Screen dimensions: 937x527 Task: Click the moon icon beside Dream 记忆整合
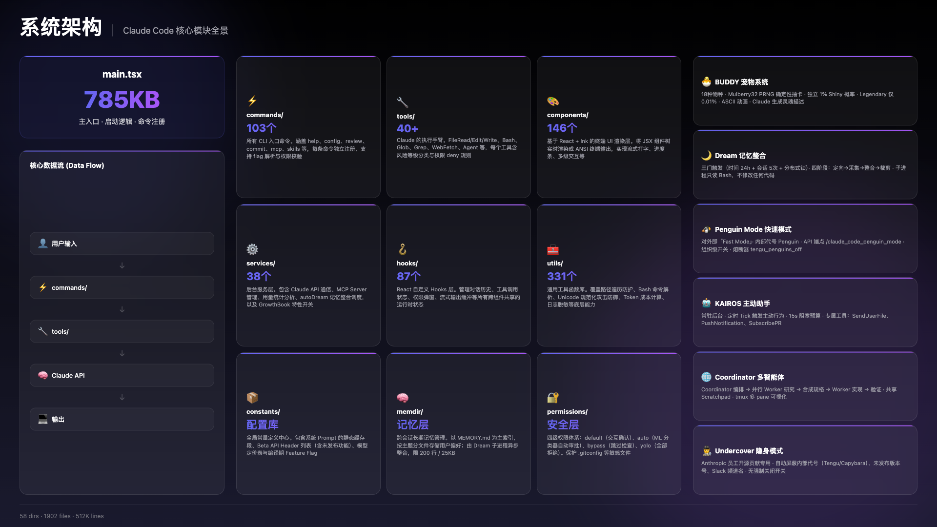(706, 156)
